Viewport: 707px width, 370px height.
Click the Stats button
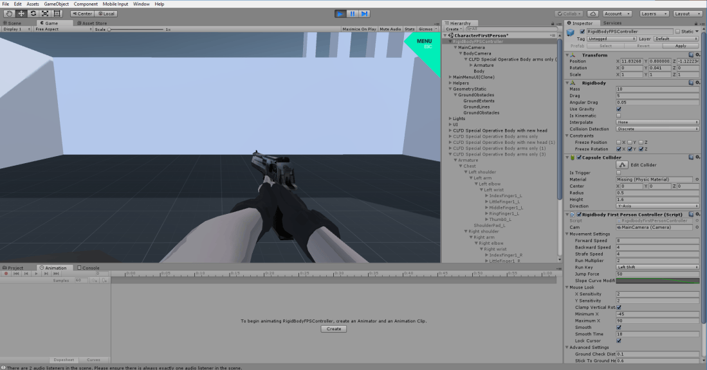click(409, 30)
